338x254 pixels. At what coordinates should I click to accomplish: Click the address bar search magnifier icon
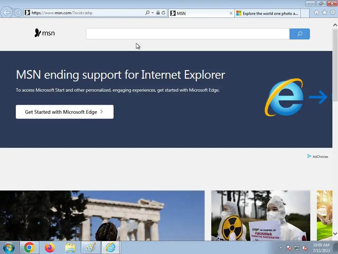[148, 13]
